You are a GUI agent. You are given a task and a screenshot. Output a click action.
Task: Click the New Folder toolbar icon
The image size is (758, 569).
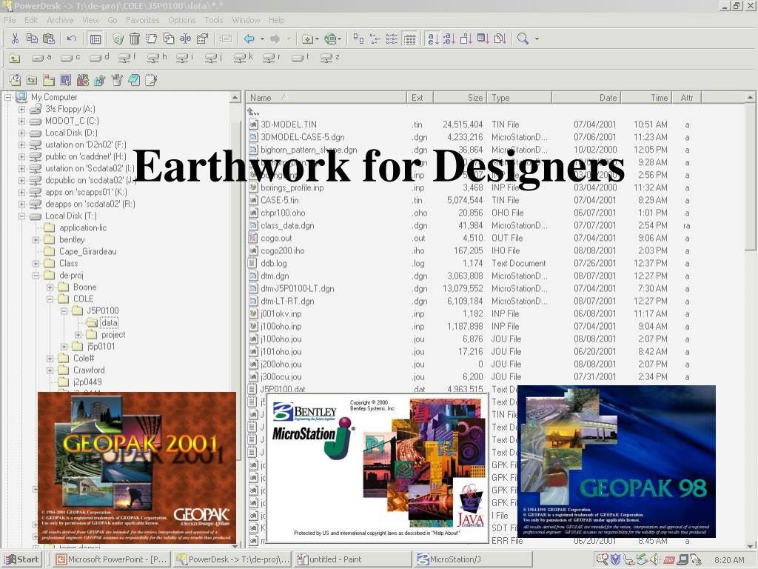coord(307,39)
